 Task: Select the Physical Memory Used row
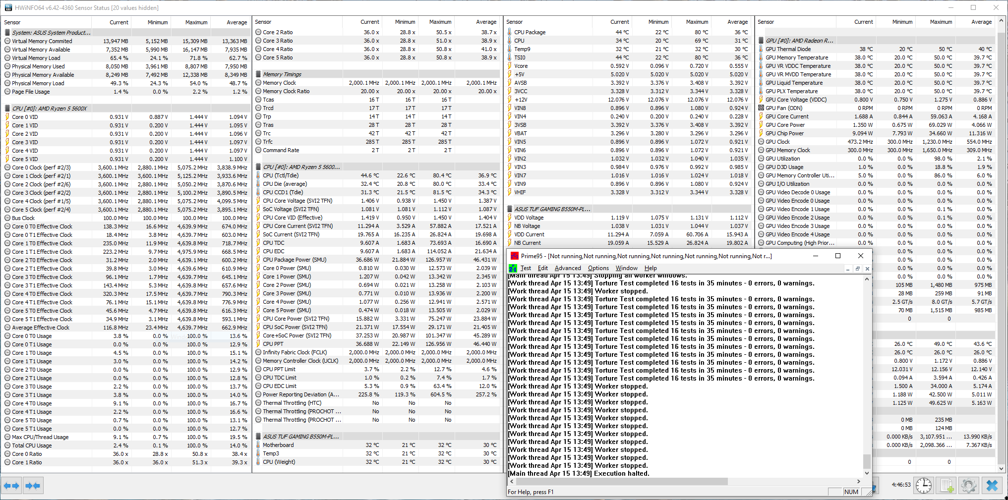[125, 66]
